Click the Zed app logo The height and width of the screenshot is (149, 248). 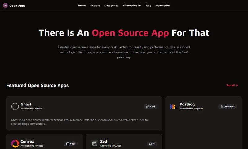tap(95, 144)
